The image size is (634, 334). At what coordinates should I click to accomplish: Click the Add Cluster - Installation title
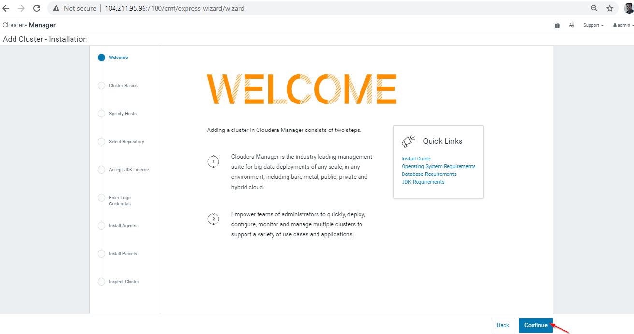[x=45, y=39]
